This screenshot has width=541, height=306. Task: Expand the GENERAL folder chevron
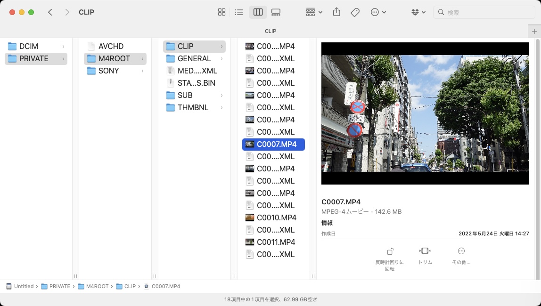tap(221, 58)
